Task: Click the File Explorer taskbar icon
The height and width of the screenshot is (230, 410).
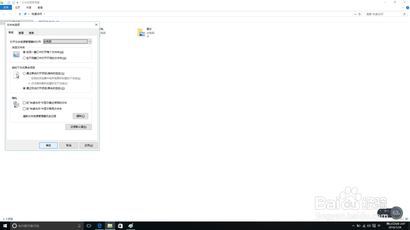Action: 110,226
